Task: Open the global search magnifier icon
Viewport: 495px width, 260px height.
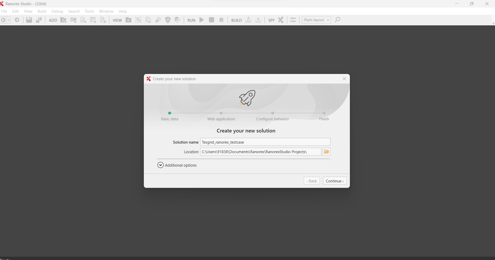Action: click(x=337, y=20)
